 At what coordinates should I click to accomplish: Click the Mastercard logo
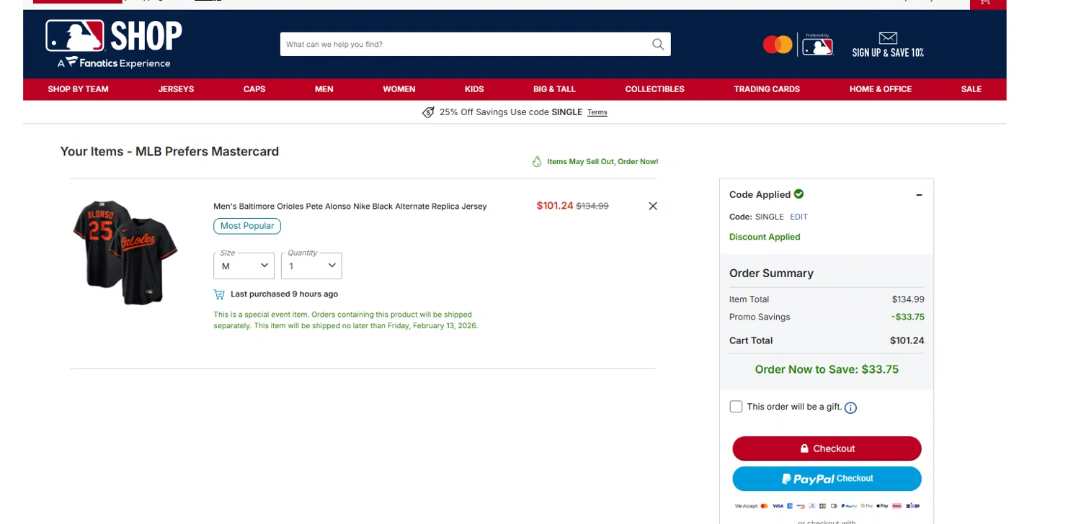(x=778, y=45)
